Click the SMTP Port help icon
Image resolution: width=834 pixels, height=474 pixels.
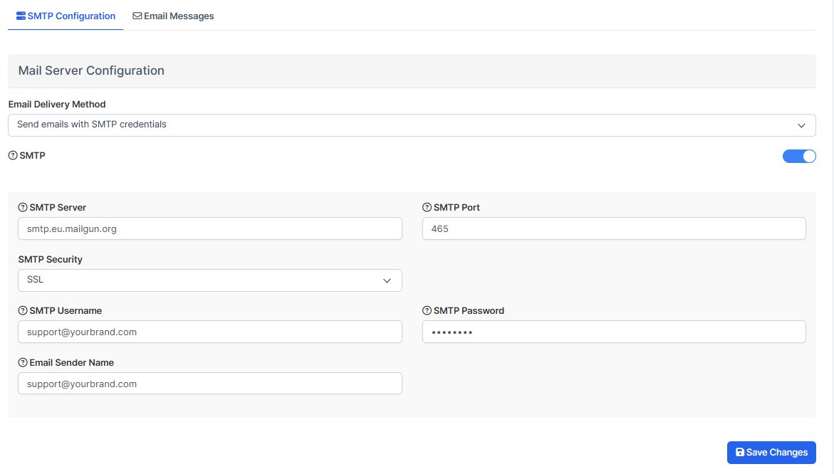[x=427, y=208]
